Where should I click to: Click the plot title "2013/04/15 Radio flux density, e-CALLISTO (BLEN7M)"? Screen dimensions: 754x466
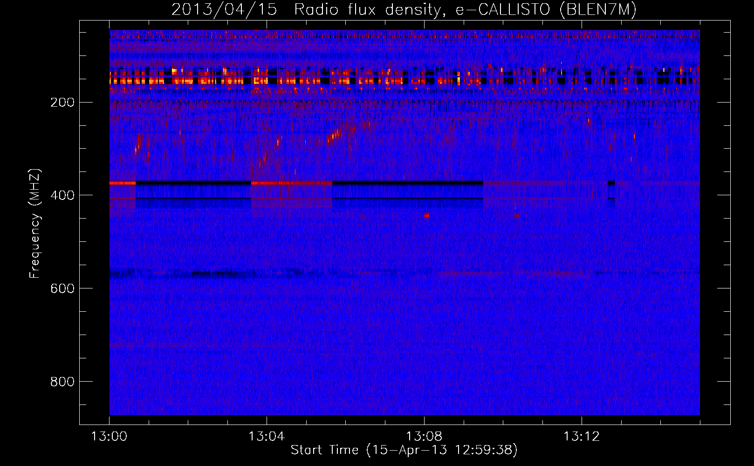point(404,9)
